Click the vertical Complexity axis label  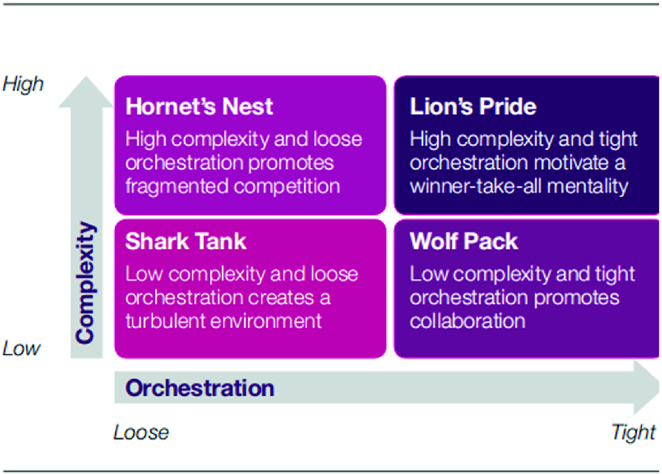coord(85,282)
